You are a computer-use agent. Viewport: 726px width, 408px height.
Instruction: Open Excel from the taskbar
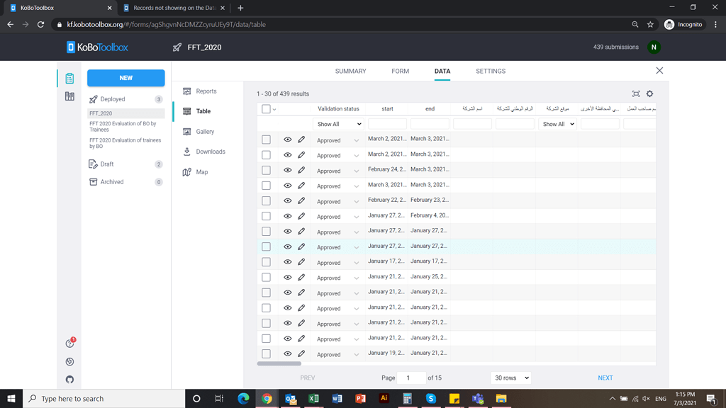point(313,399)
